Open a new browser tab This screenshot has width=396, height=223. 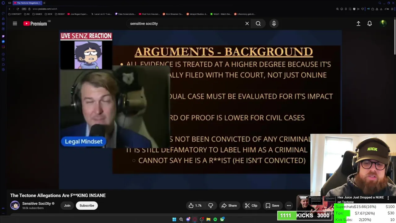pos(44,3)
